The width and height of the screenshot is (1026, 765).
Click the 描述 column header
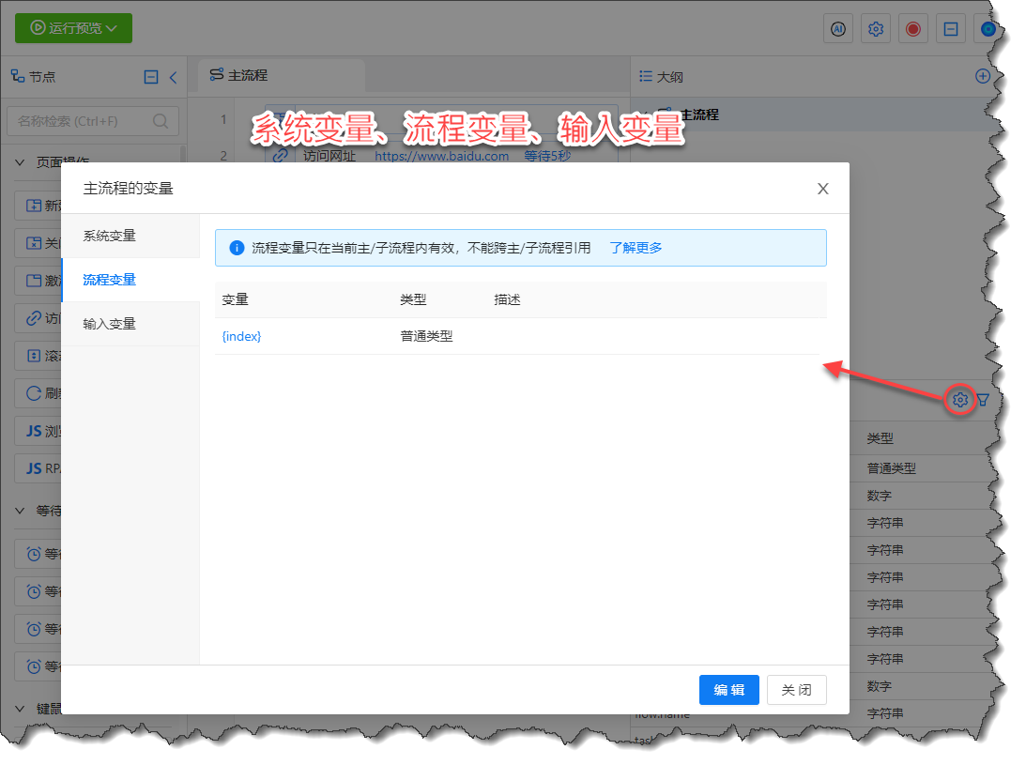click(507, 299)
